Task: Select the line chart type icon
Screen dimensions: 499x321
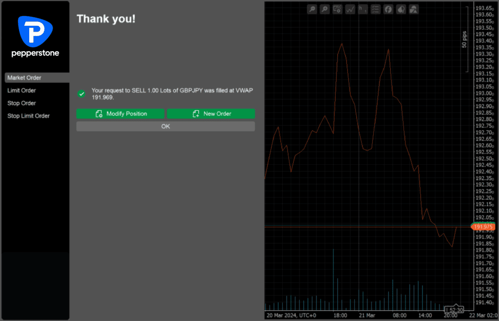Action: 350,9
